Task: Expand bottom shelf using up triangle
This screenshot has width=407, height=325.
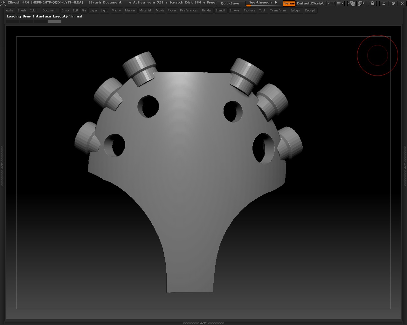Action: [x=202, y=323]
